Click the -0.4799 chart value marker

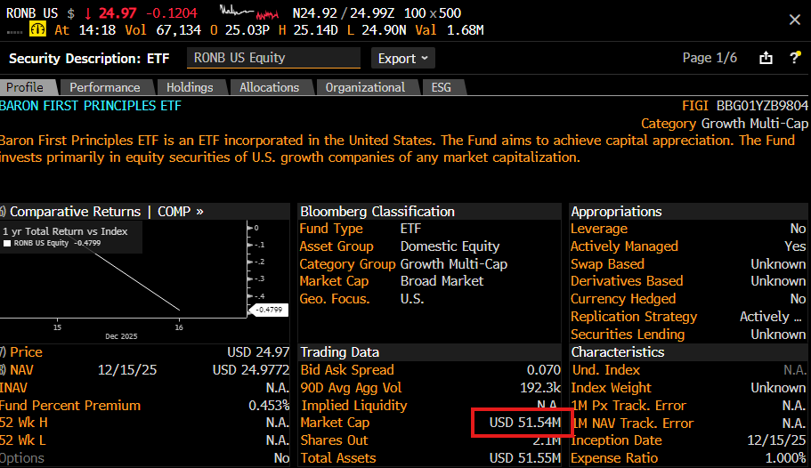(x=268, y=310)
